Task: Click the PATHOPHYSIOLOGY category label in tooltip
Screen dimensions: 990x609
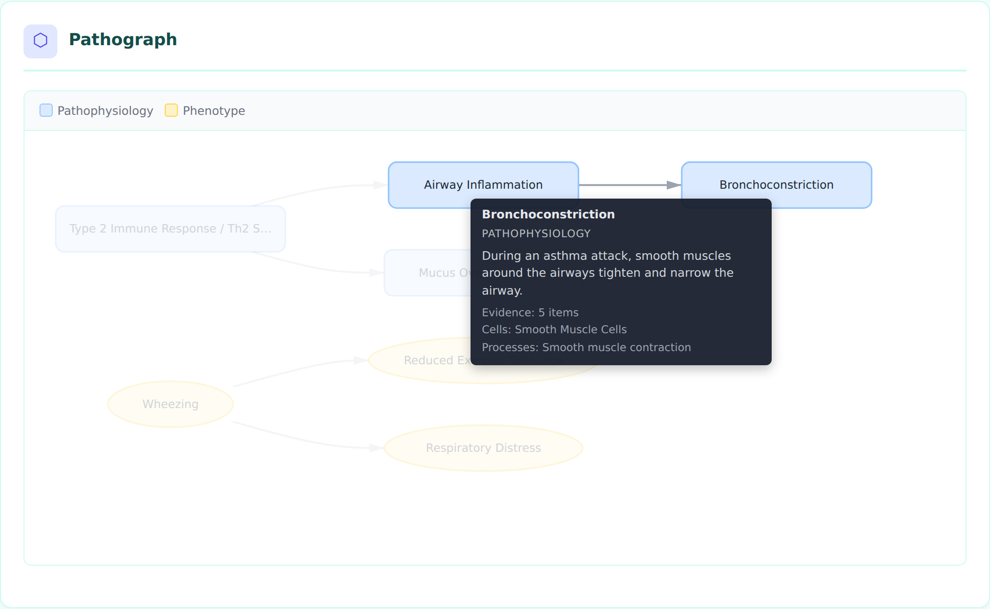Action: 536,233
